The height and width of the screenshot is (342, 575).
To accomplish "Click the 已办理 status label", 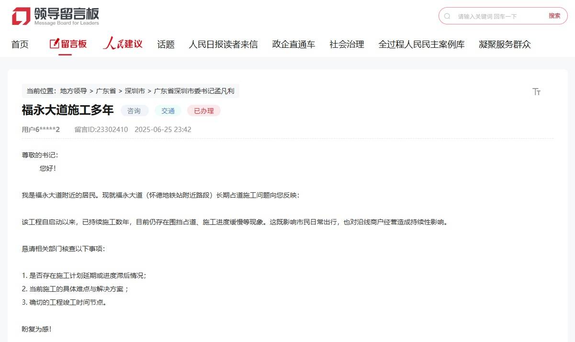I will tap(203, 110).
